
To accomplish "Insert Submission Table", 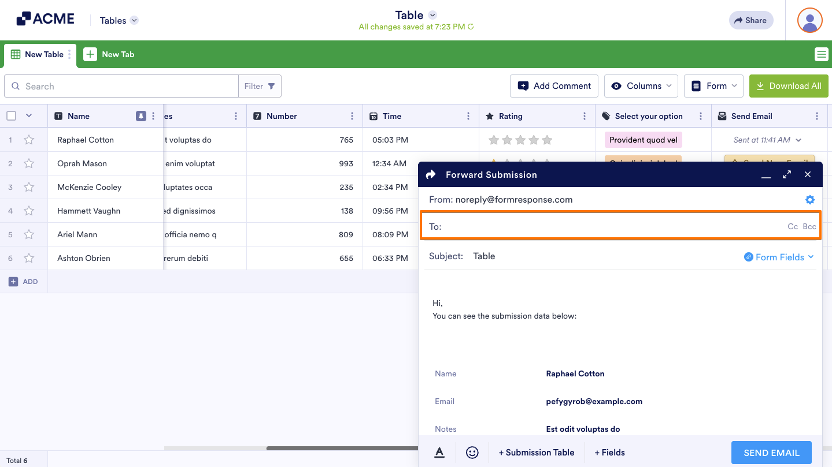I will (x=537, y=453).
